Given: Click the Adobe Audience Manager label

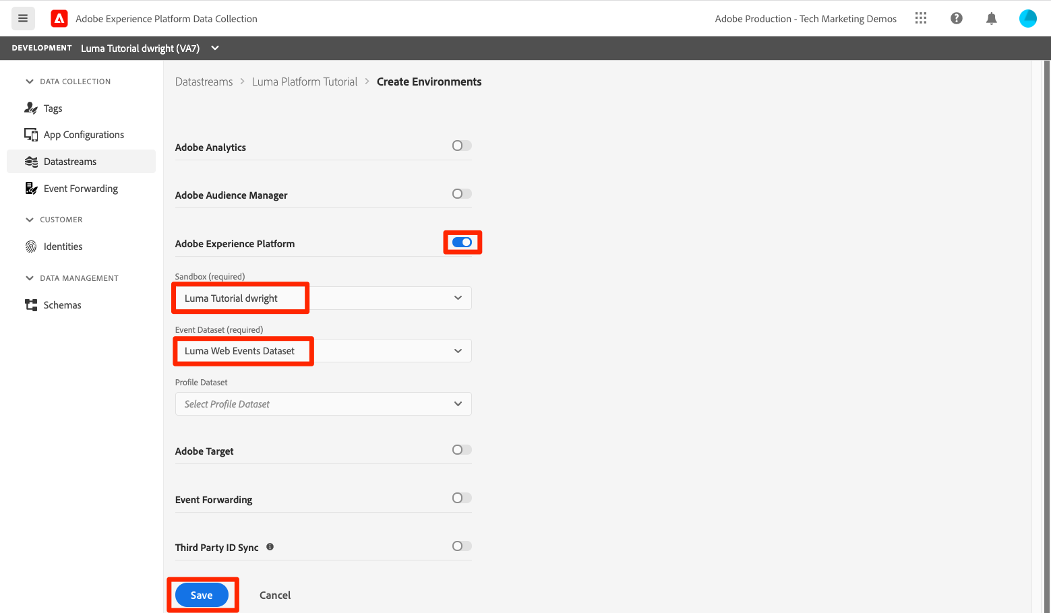Looking at the screenshot, I should 231,195.
